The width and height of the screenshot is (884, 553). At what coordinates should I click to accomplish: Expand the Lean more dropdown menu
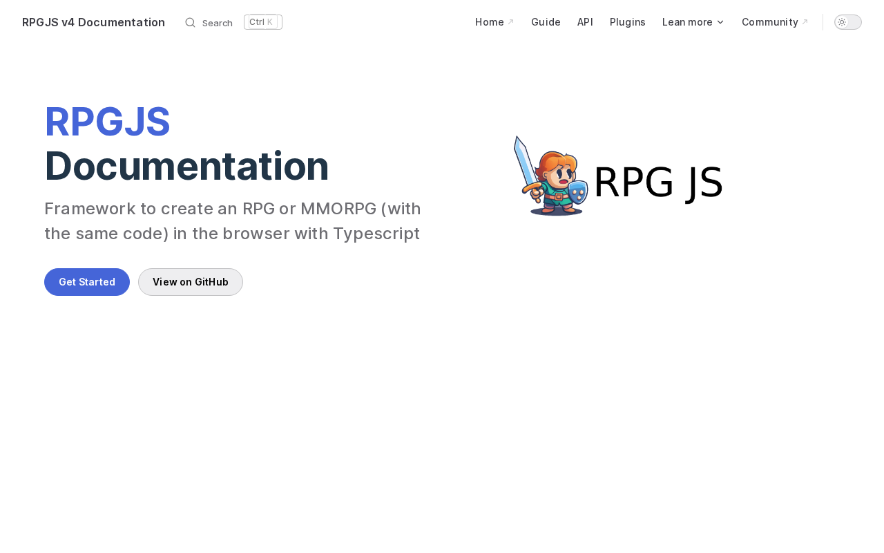click(687, 22)
